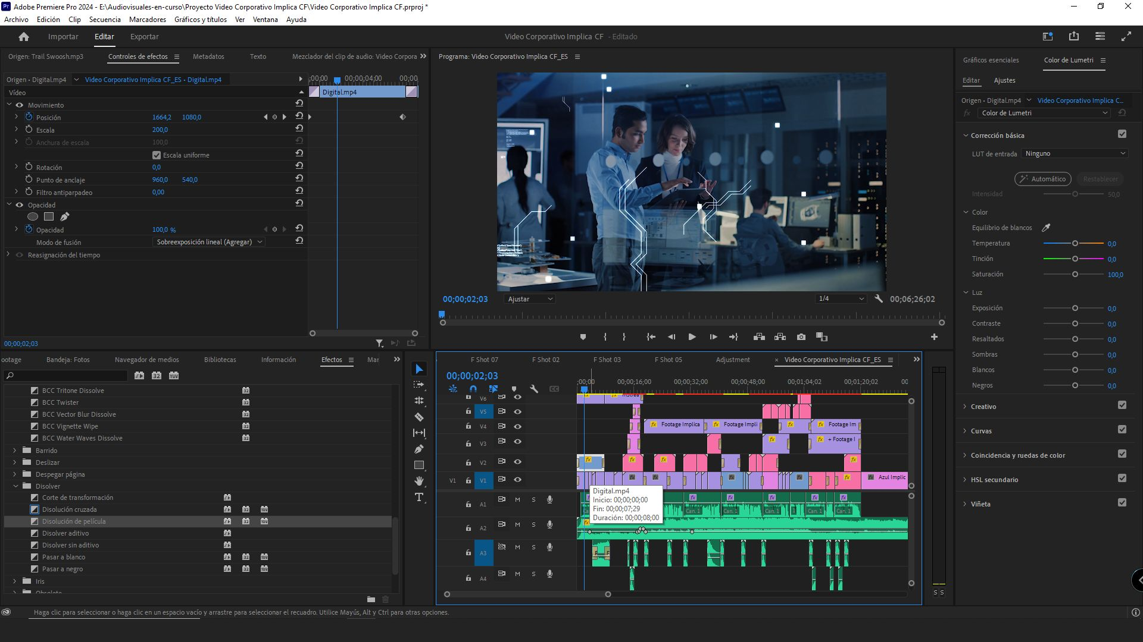Open the Modo de fusión dropdown
This screenshot has width=1143, height=642.
tap(210, 242)
